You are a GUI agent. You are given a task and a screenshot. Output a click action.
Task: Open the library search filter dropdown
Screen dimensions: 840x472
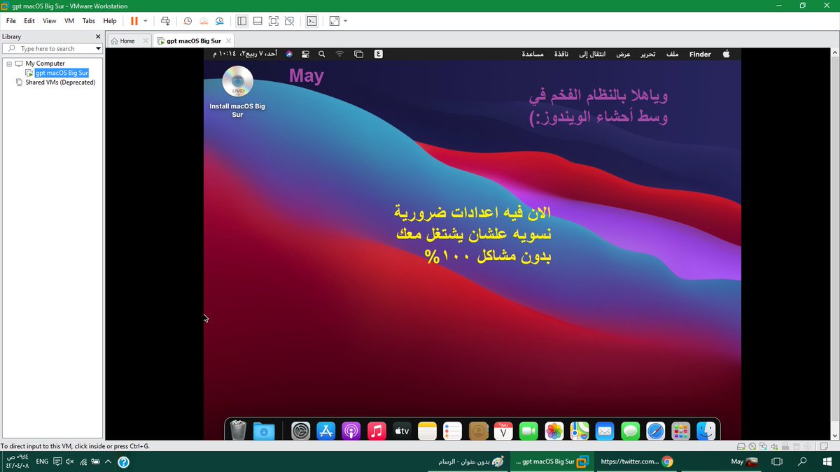tap(97, 48)
